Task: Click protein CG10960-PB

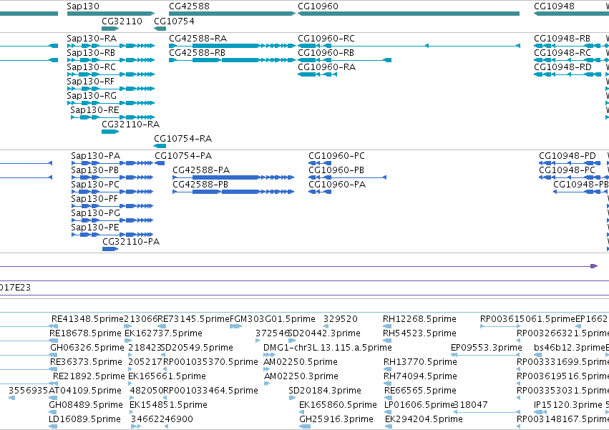Action: (336, 170)
